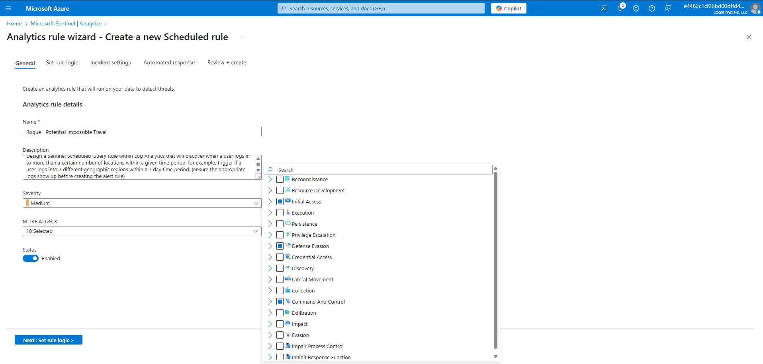Click the Copilot button

click(x=509, y=8)
